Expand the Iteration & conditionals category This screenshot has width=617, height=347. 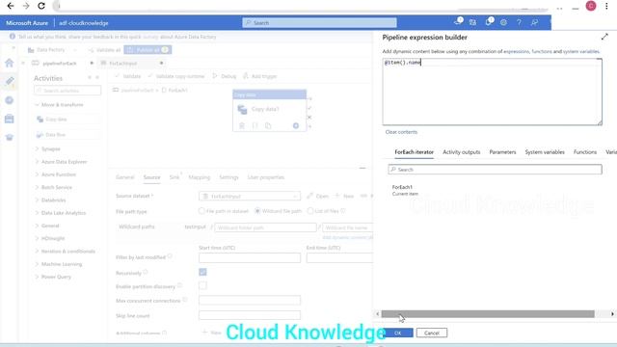pyautogui.click(x=66, y=251)
